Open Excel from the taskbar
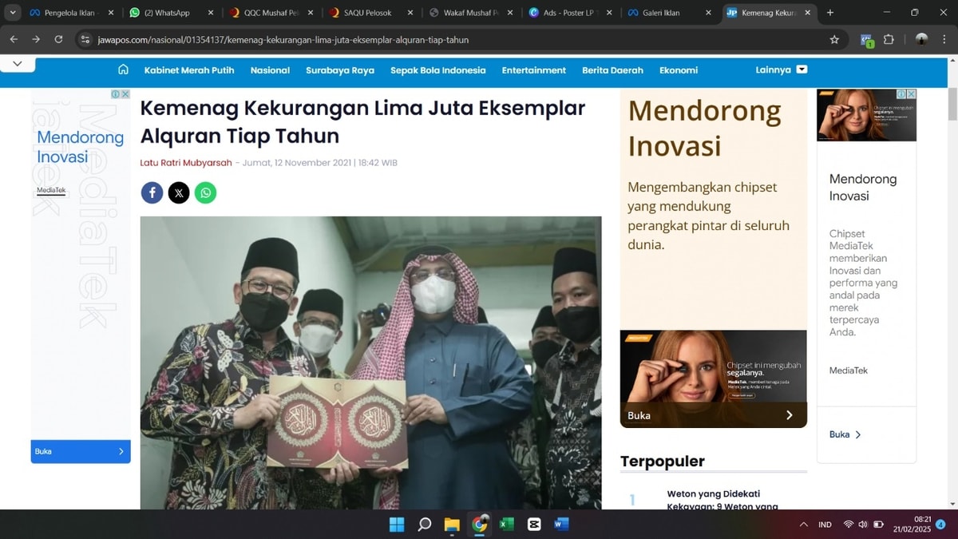 point(506,525)
